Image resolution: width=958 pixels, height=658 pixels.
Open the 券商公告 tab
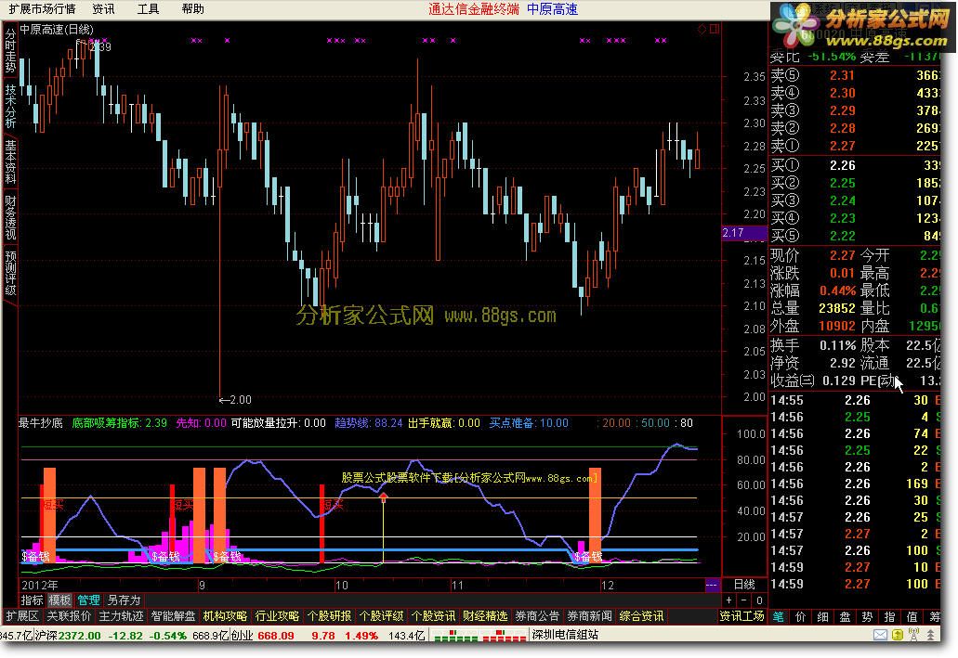click(x=538, y=616)
